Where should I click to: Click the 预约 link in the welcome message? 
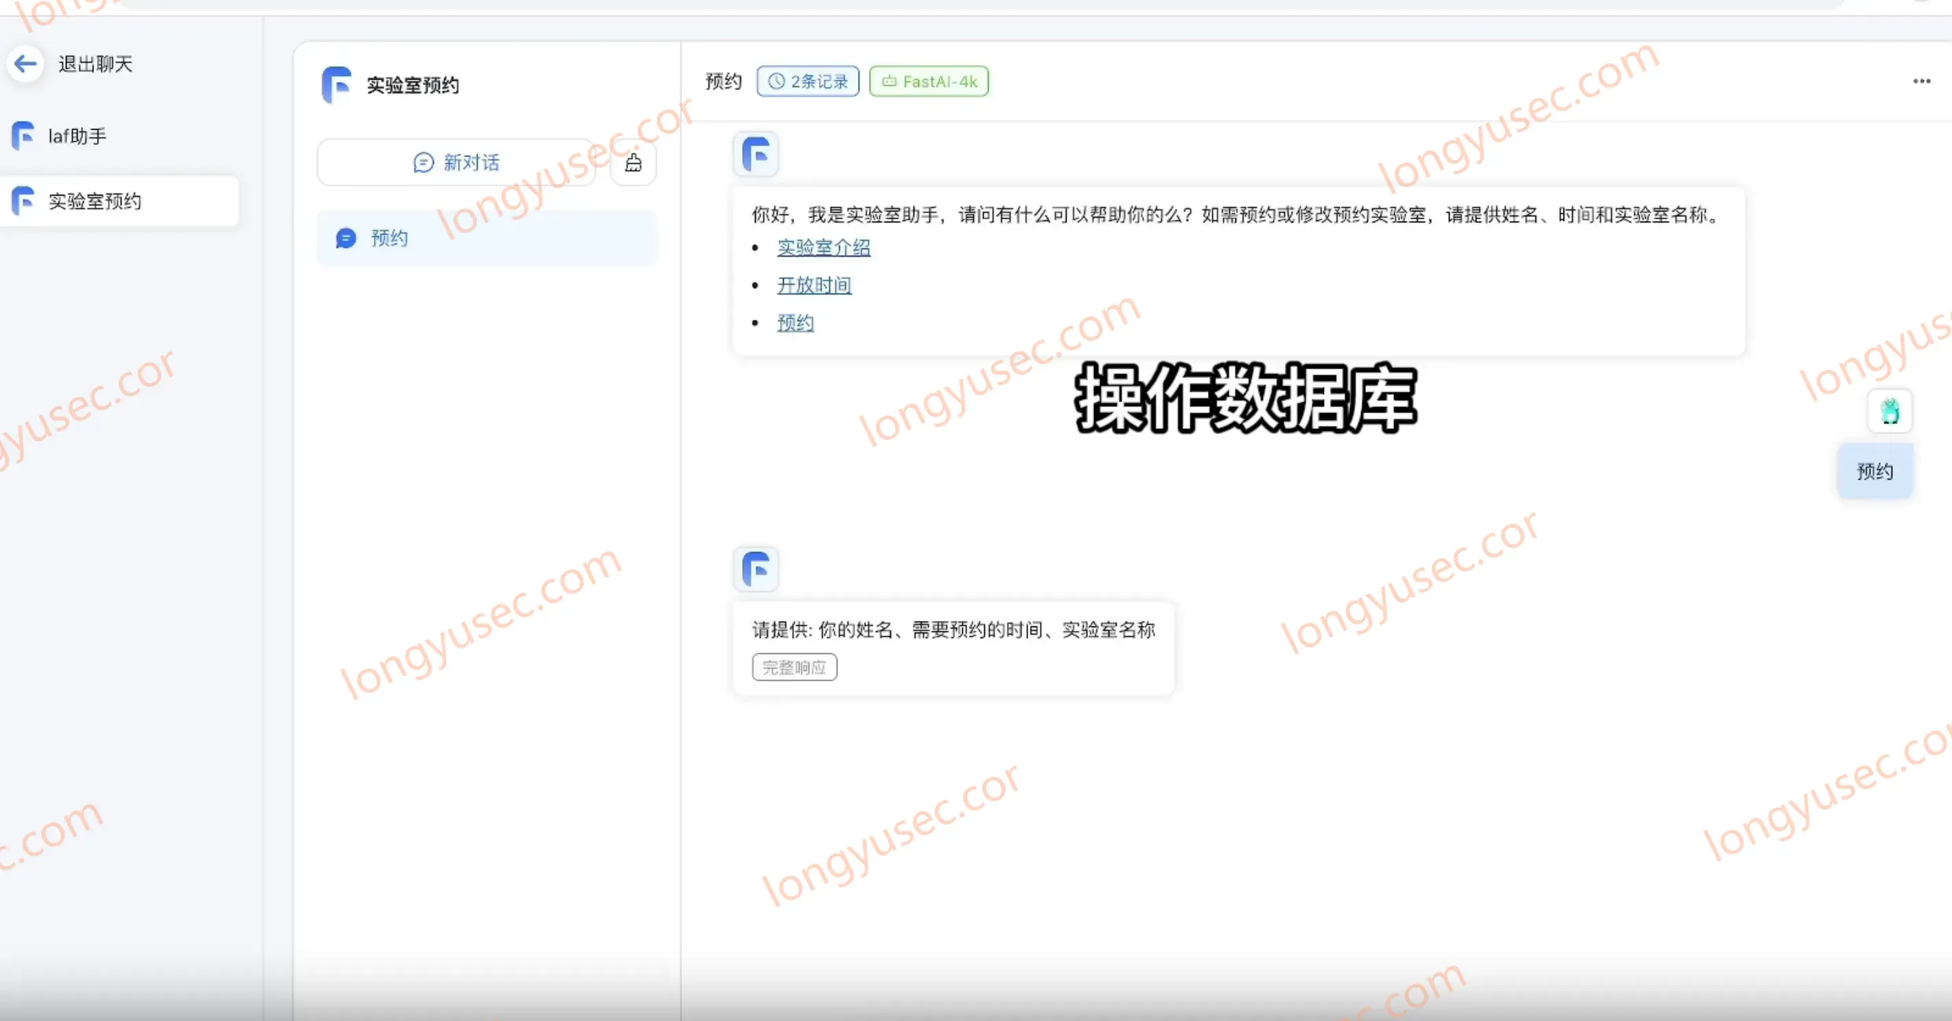point(795,323)
